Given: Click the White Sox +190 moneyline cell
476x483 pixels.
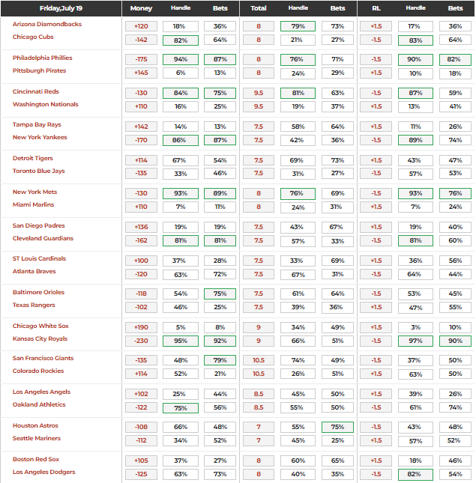Looking at the screenshot, I should 141,327.
